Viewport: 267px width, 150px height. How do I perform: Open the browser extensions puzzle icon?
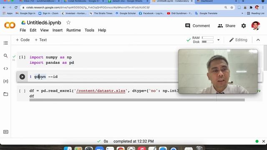251,7
